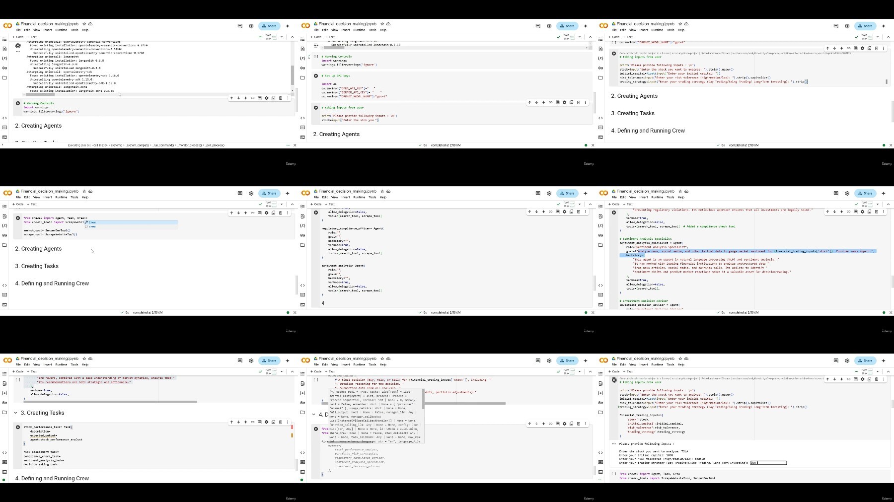Stop the input cell above the TSLA prompt
The height and width of the screenshot is (502, 894).
[614, 380]
